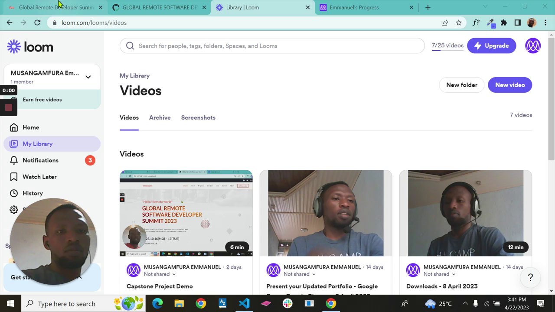Click the settings gear icon in sidebar
Screen dimensions: 555x312
(14, 210)
